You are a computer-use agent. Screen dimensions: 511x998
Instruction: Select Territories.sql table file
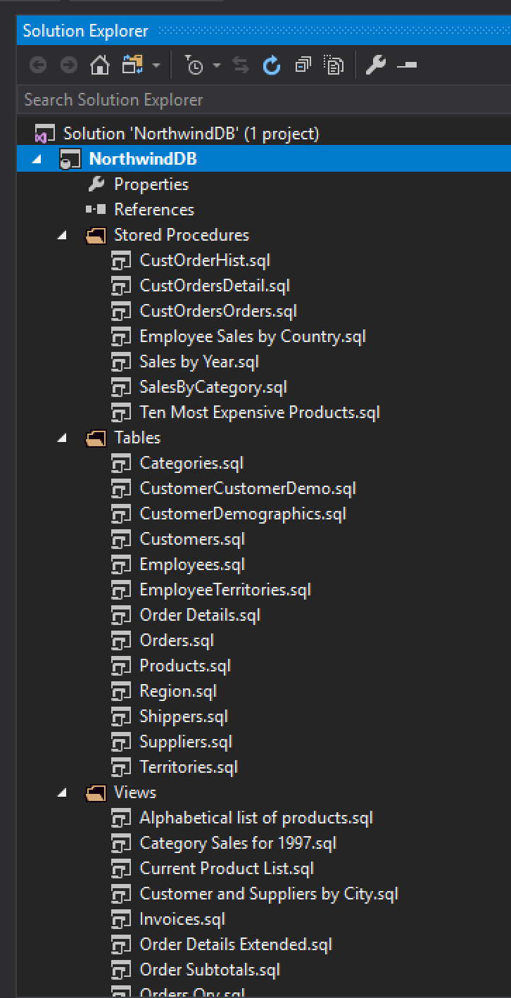coord(189,767)
